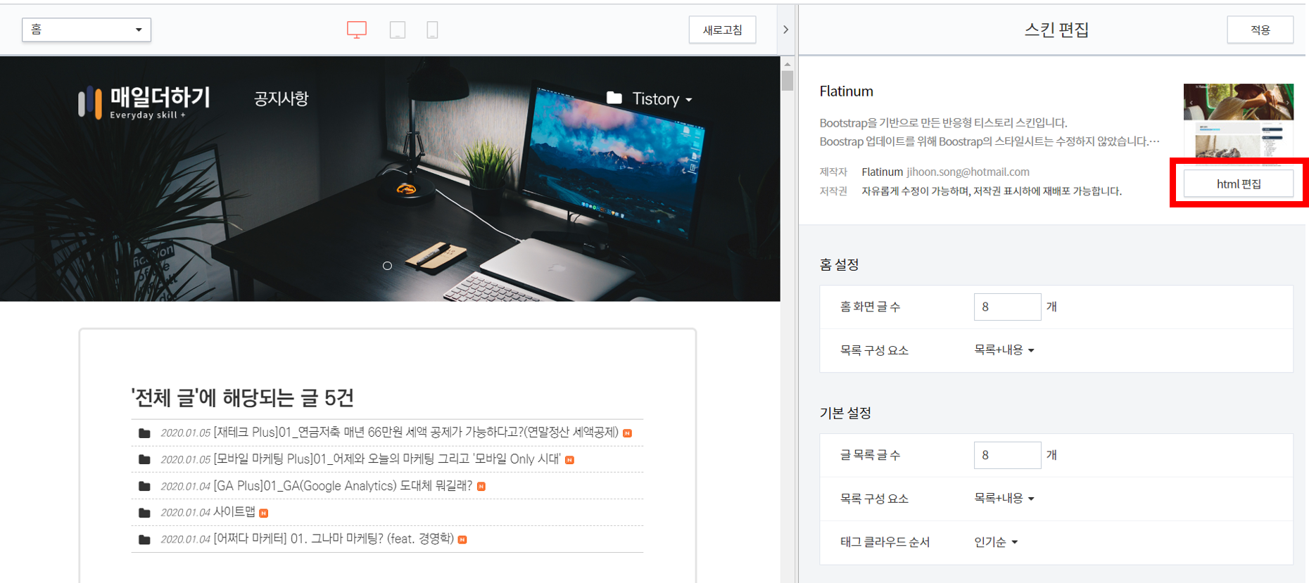Select the carousel indicator dot on banner

coord(387,266)
